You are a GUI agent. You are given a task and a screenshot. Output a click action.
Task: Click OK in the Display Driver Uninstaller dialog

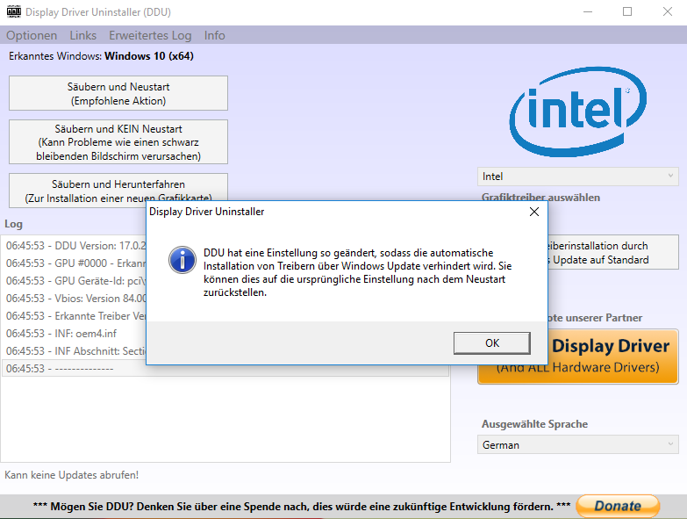(x=491, y=342)
